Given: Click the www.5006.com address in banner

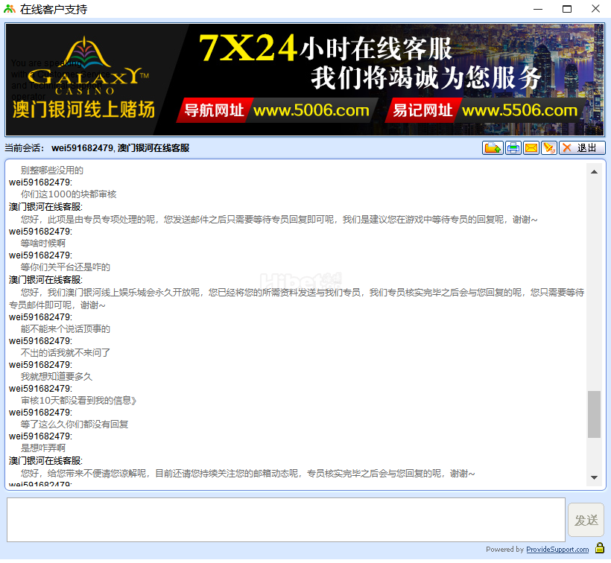Looking at the screenshot, I should click(311, 111).
